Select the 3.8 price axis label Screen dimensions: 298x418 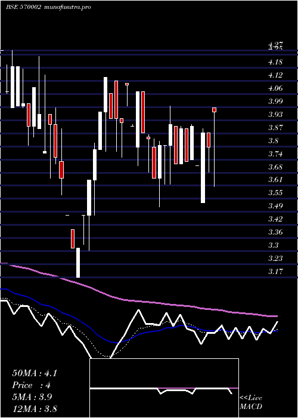274,140
